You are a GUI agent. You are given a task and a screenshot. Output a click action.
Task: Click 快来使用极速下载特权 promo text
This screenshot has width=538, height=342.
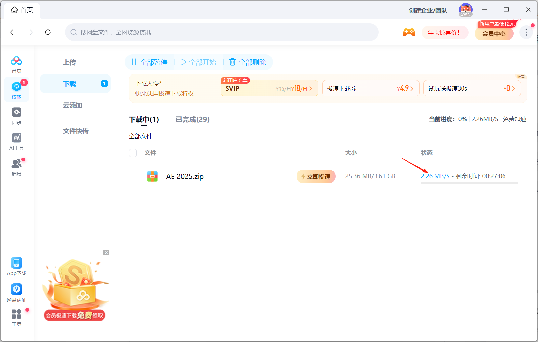pos(165,94)
